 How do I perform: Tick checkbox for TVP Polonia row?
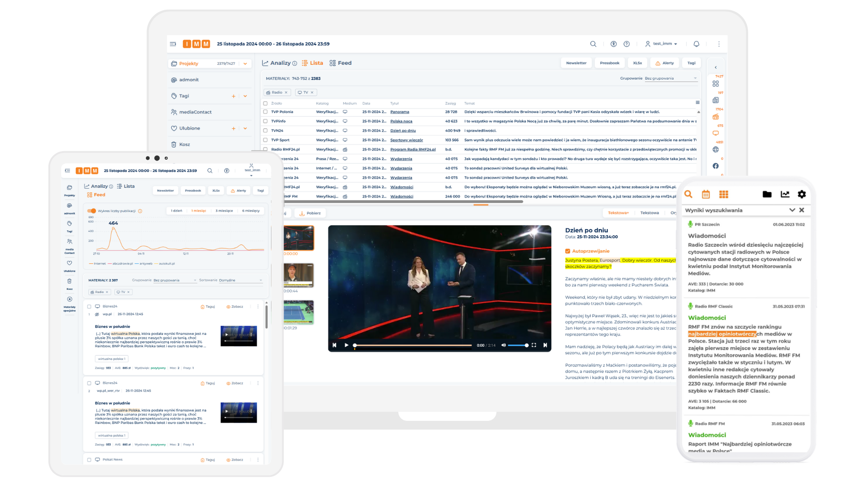[265, 112]
